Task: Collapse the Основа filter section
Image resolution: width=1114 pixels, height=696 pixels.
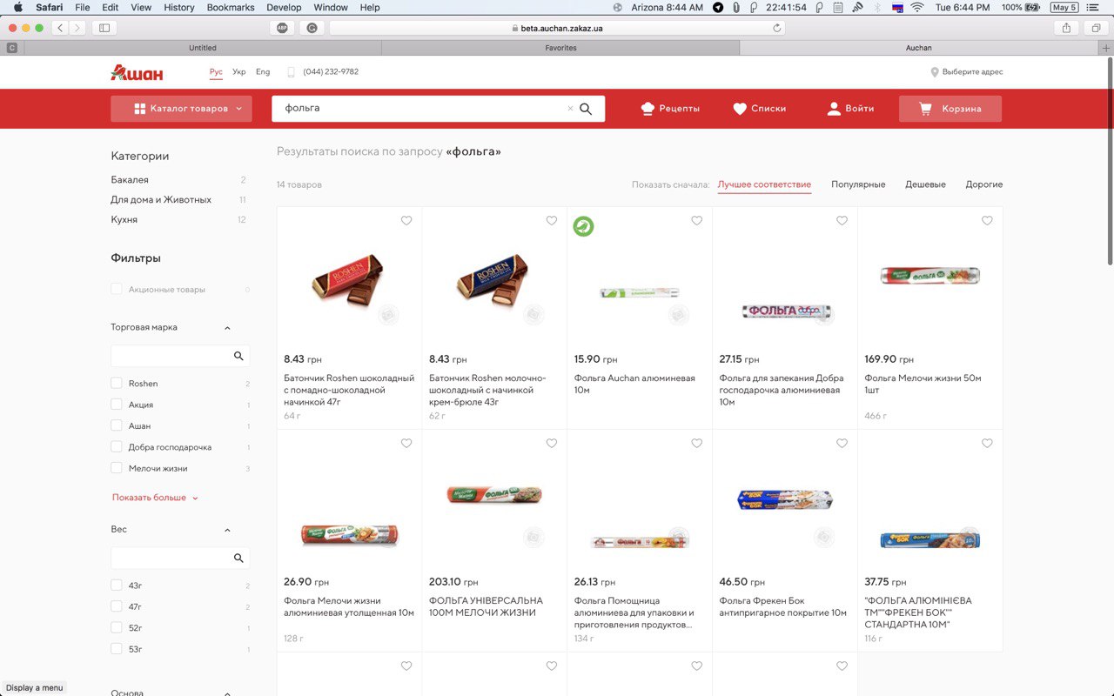Action: click(x=227, y=693)
